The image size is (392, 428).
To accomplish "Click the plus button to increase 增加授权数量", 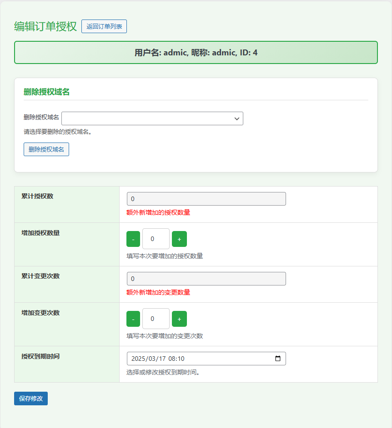I will pos(179,238).
